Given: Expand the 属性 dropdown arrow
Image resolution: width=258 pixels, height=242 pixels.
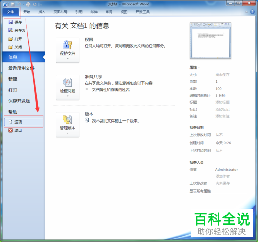Looking at the screenshot, I should [x=199, y=67].
